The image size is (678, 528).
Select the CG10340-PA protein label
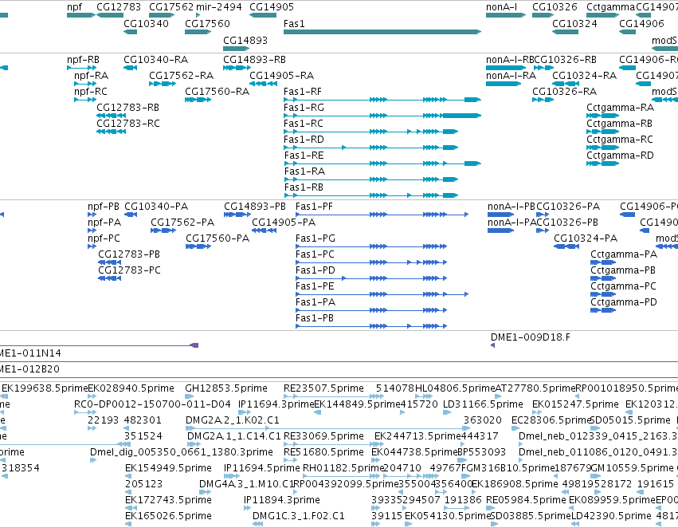(156, 206)
